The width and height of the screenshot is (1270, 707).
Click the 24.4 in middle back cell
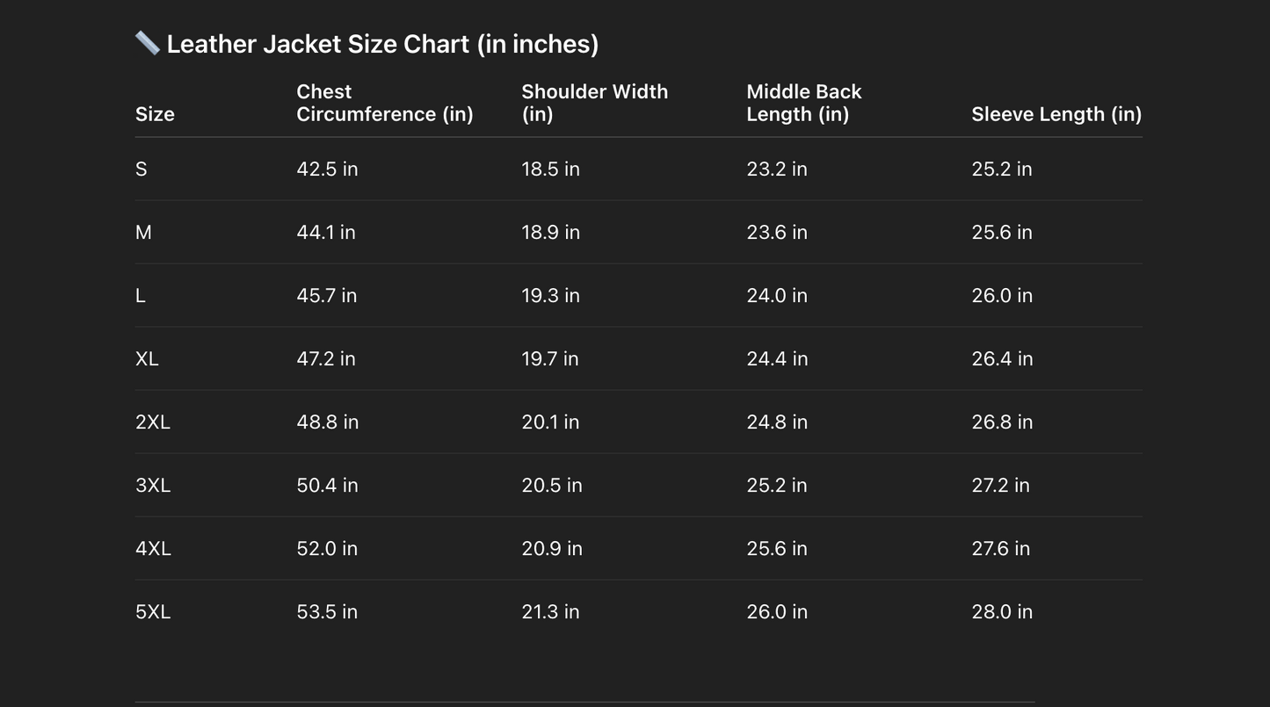click(x=776, y=358)
